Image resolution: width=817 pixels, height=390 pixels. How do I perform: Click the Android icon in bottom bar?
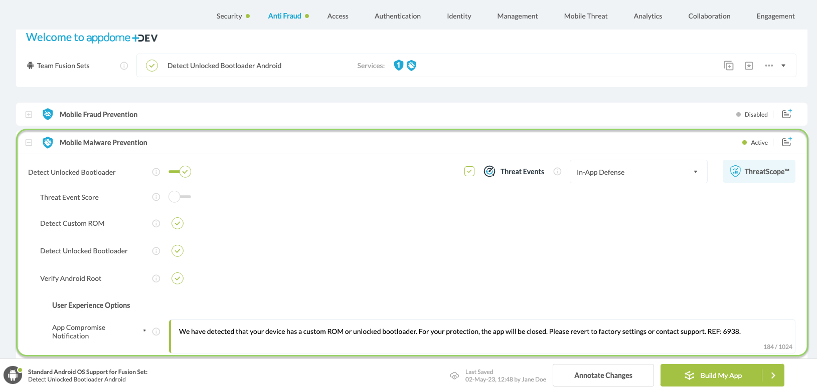tap(13, 375)
